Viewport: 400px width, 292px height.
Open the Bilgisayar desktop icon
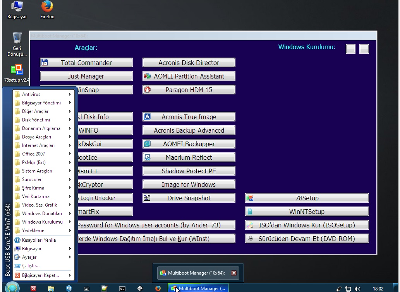point(17,9)
